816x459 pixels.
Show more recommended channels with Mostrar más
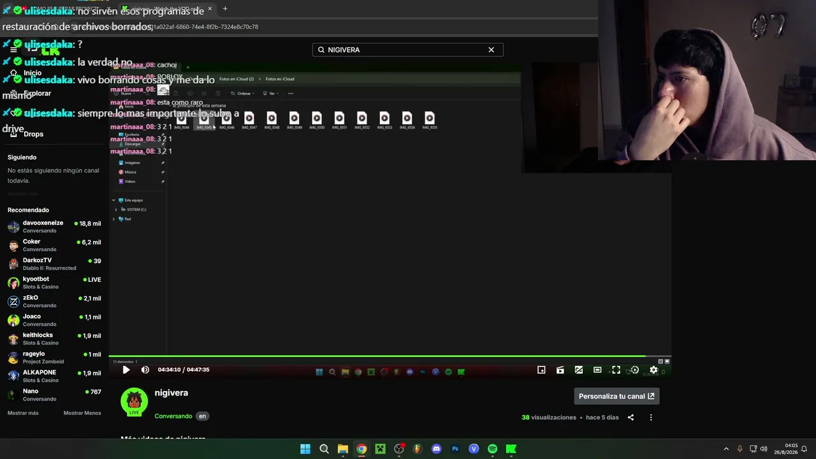click(x=23, y=413)
